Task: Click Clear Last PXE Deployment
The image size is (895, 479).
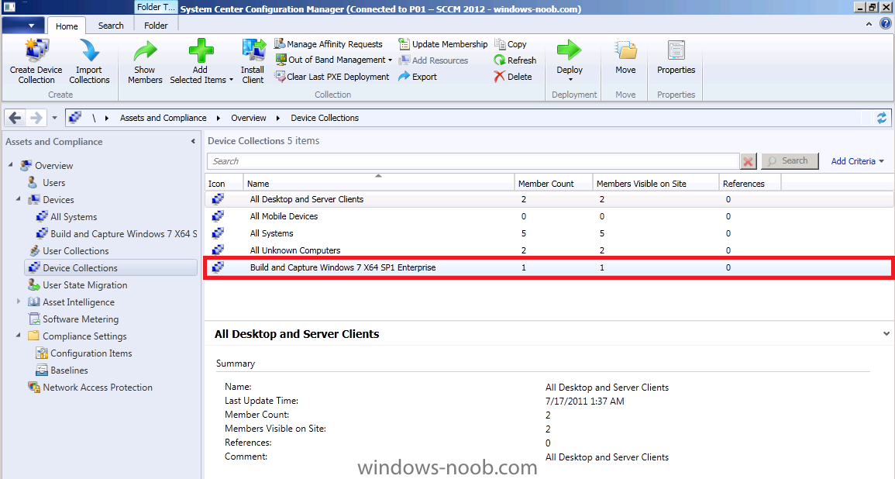Action: [x=332, y=77]
